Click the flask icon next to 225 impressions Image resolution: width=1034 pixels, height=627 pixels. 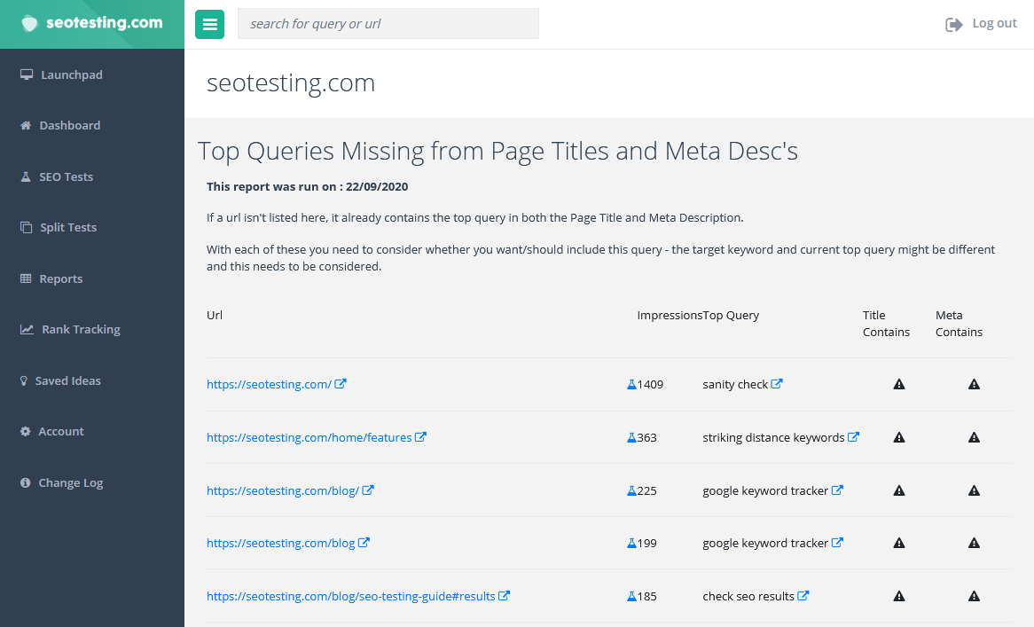coord(631,490)
